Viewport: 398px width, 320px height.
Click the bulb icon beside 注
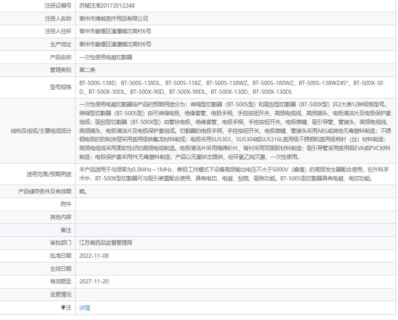click(x=63, y=307)
